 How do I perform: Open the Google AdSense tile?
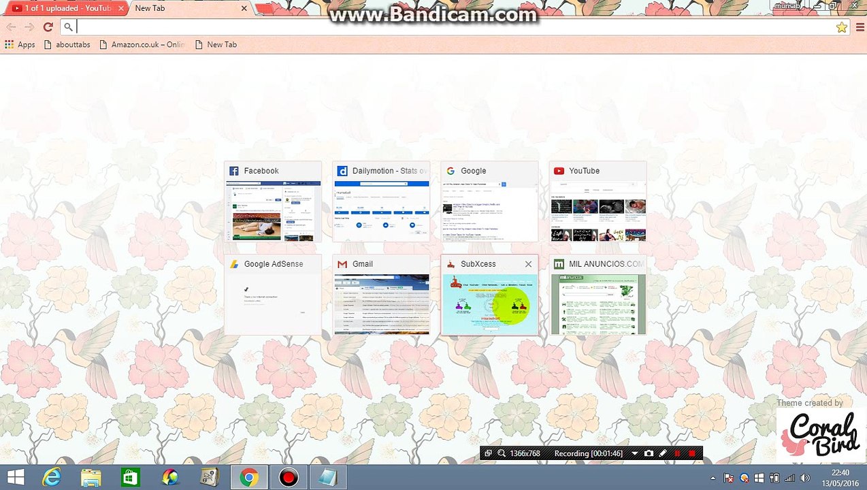tap(273, 295)
